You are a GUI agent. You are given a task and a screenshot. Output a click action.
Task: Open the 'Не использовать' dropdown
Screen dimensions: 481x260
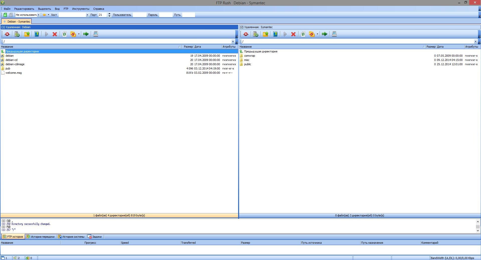(38, 15)
